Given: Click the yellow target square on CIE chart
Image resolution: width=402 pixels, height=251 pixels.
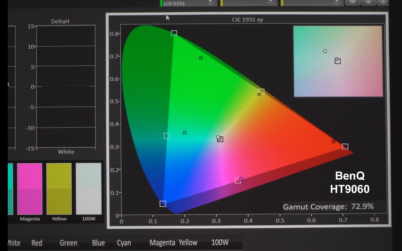Looking at the screenshot, I should (x=261, y=91).
